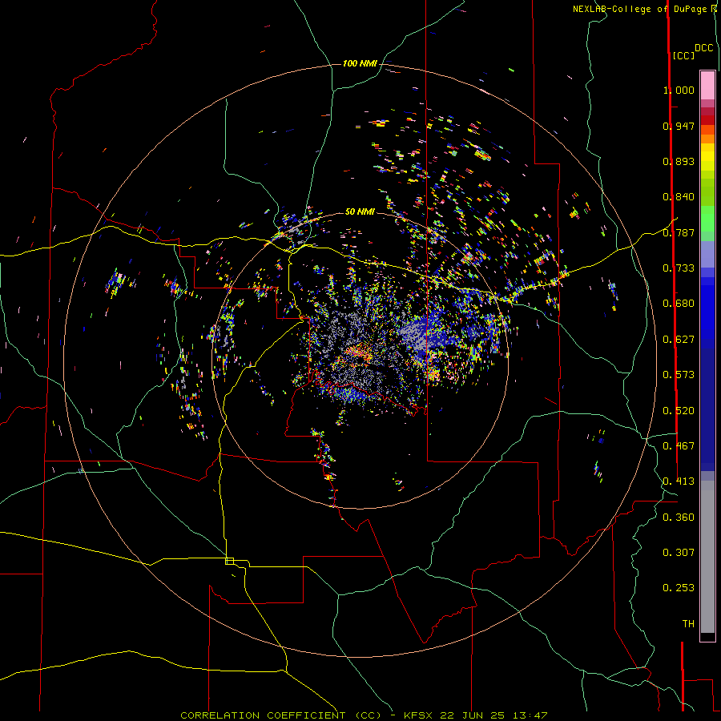Select the 0.893 legend value
This screenshot has height=721, width=721.
(x=679, y=161)
